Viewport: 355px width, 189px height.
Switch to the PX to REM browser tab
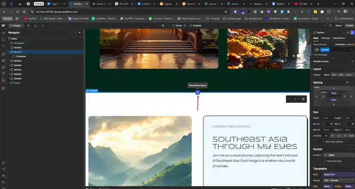click(123, 4)
